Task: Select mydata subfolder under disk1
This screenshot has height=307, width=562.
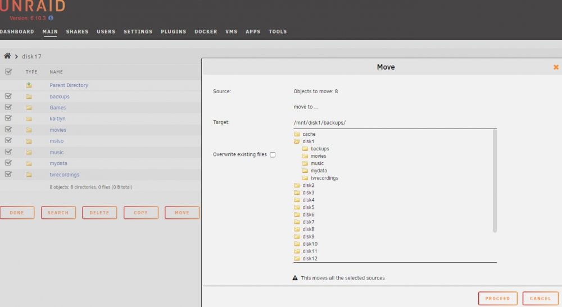Action: pyautogui.click(x=319, y=171)
